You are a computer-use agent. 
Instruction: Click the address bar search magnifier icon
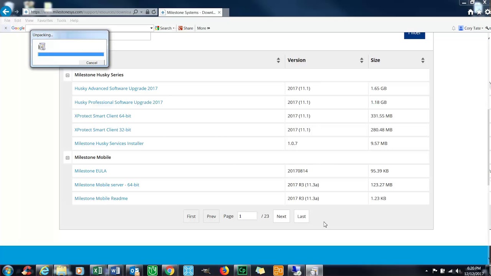[135, 12]
